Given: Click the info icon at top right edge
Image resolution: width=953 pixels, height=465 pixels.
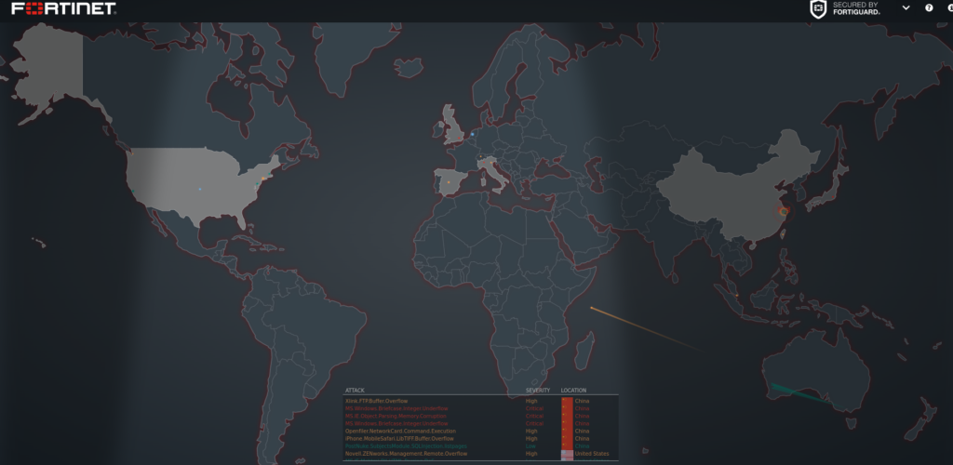Looking at the screenshot, I should click(949, 8).
